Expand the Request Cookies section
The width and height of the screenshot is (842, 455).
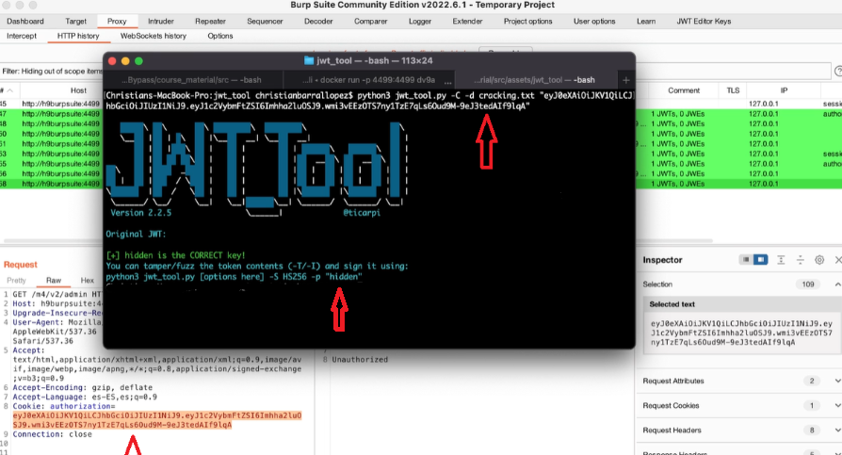837,406
